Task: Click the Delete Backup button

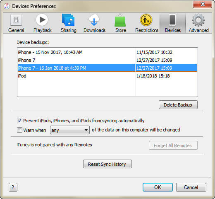Action: point(178,105)
